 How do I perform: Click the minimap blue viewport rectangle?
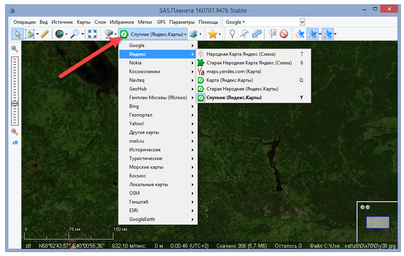tap(377, 222)
